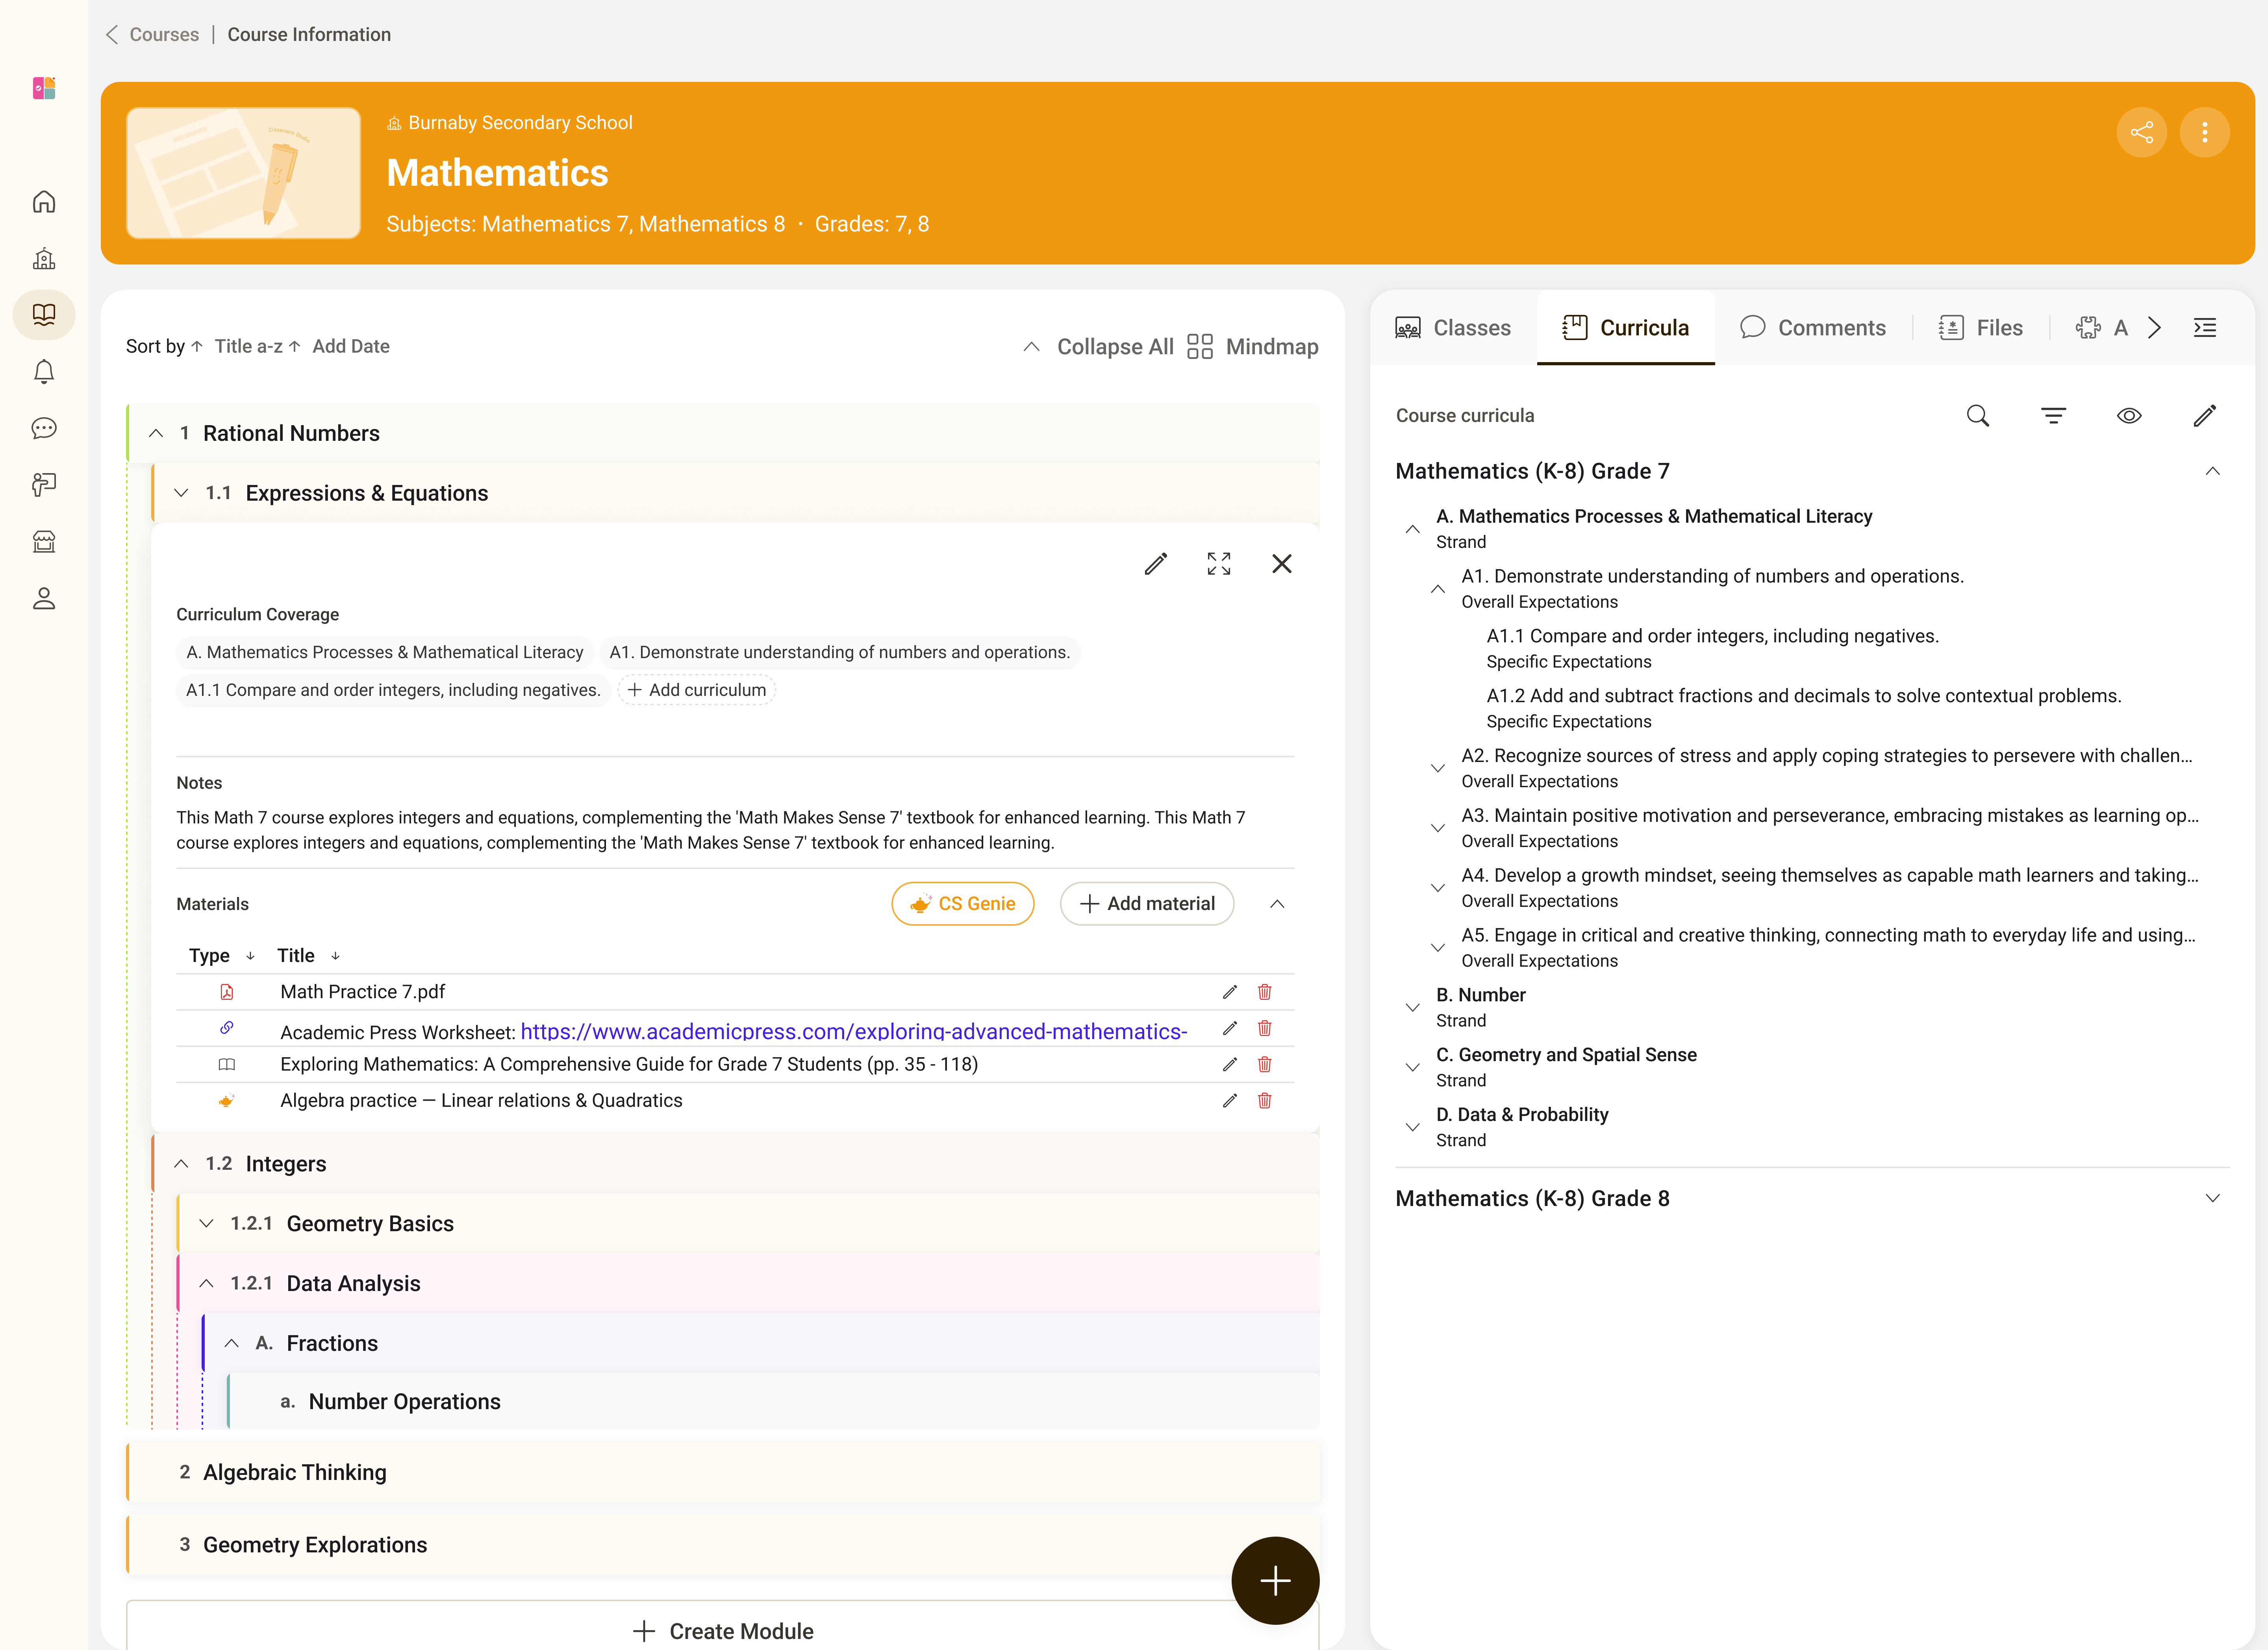Open the messages chat icon in the sidebar
Screen dimensions: 2268x1650
(44, 429)
